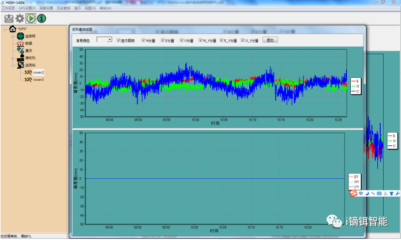
Task: Open settings via the gear toolbar icon
Action: (20, 18)
